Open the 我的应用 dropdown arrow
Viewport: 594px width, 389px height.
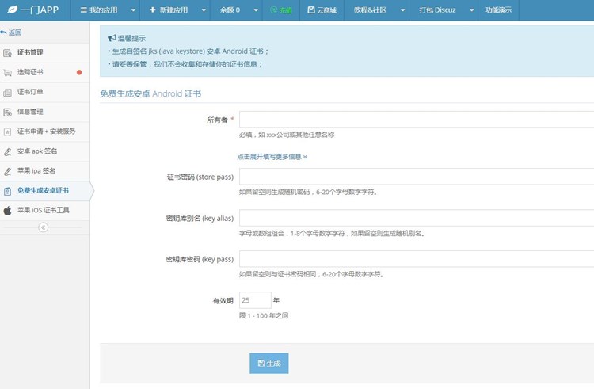(x=132, y=10)
